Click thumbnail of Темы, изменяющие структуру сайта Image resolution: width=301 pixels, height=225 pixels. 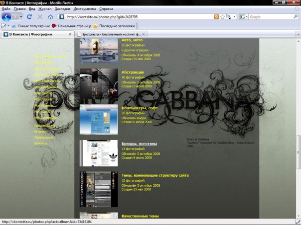pyautogui.click(x=99, y=189)
